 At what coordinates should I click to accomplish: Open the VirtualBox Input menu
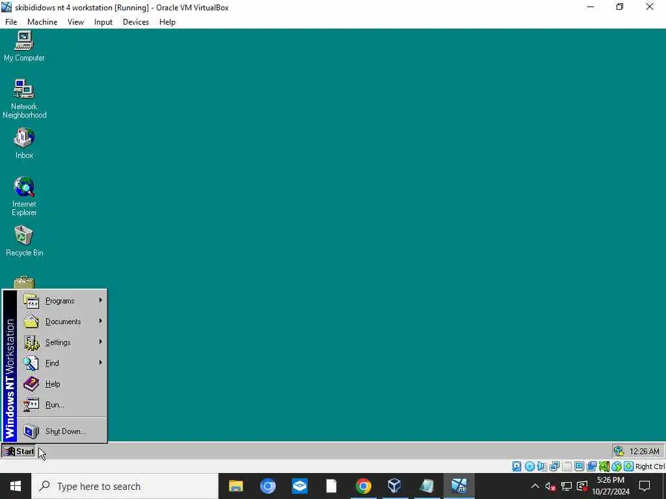point(103,22)
